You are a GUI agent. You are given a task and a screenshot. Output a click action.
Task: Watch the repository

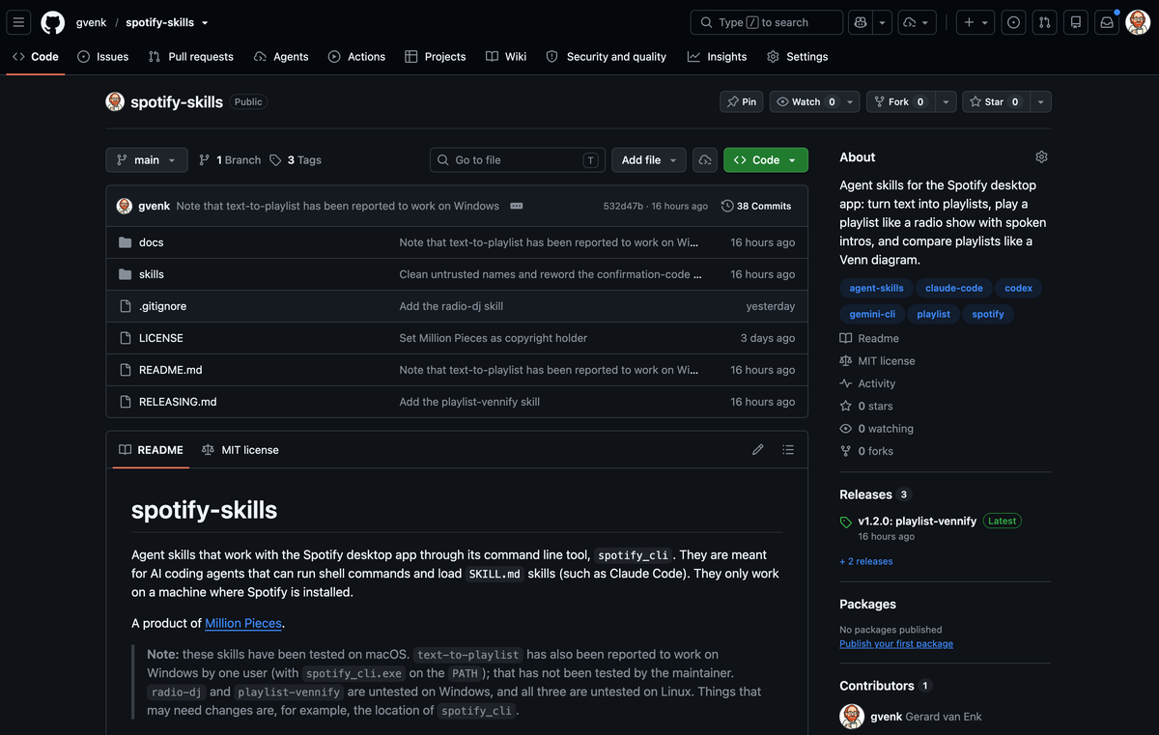click(806, 101)
